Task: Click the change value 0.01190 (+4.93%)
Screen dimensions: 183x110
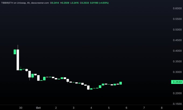Action: click(99, 3)
